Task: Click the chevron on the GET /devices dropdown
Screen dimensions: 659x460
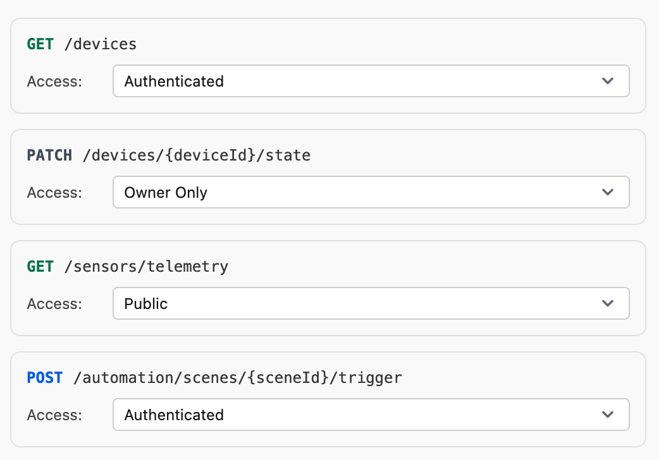Action: coord(607,81)
